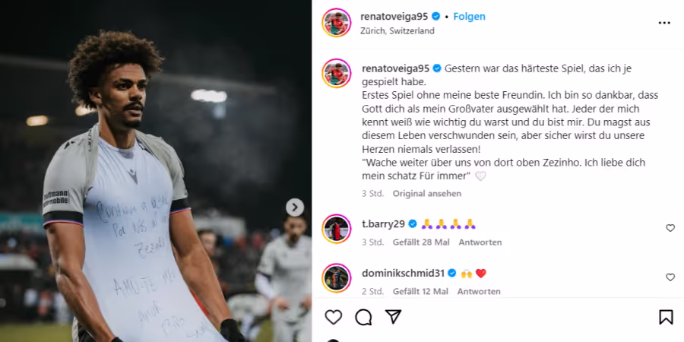Open the caption profile picture of renatoveiga95

pyautogui.click(x=337, y=73)
